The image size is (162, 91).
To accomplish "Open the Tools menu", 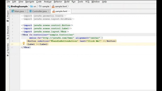I will point(80,2).
